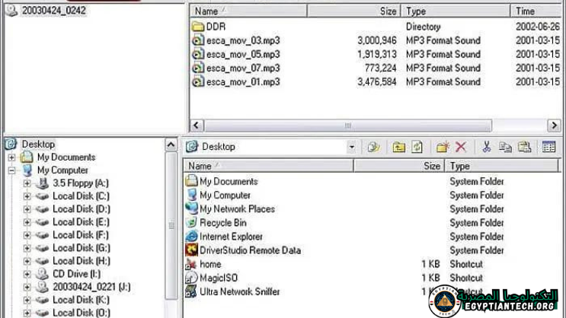This screenshot has width=566, height=318.
Task: Click the Type header in Desktop list
Action: [501, 166]
